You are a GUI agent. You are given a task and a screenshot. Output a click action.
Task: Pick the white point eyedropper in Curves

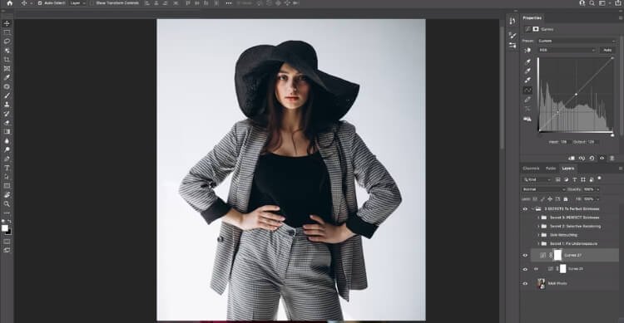click(527, 81)
